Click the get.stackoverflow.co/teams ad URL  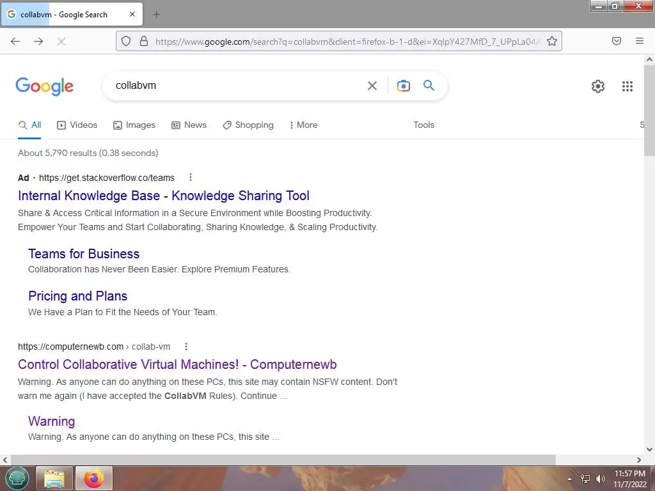pyautogui.click(x=107, y=178)
